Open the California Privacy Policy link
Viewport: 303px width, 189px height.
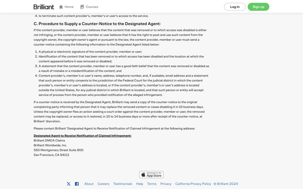click(193, 184)
